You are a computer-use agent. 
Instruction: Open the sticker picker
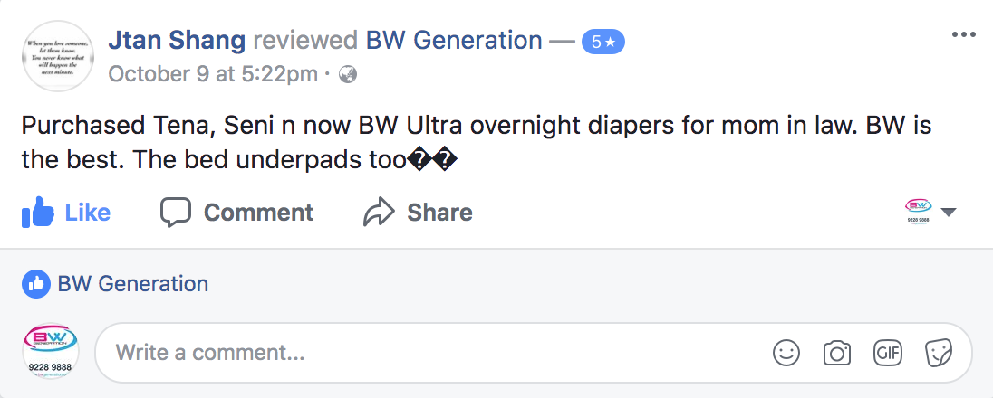[937, 352]
